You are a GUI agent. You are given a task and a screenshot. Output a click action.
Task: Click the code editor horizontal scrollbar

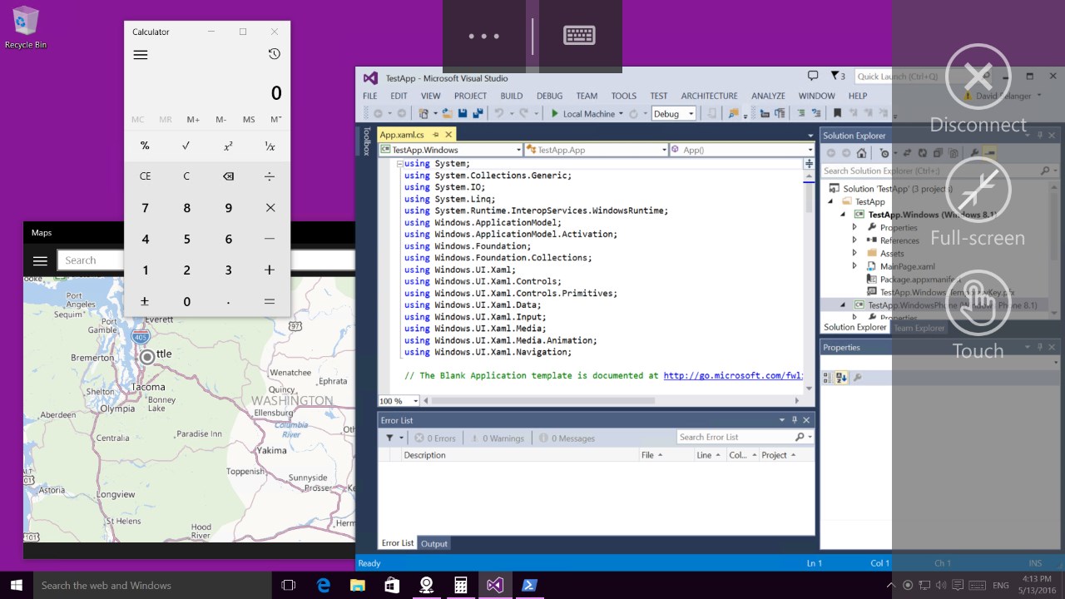pyautogui.click(x=542, y=401)
